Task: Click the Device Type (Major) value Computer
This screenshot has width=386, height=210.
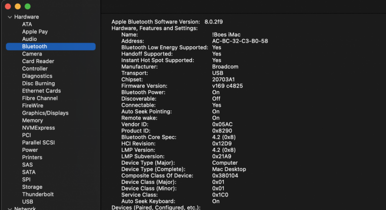Action: [225, 163]
